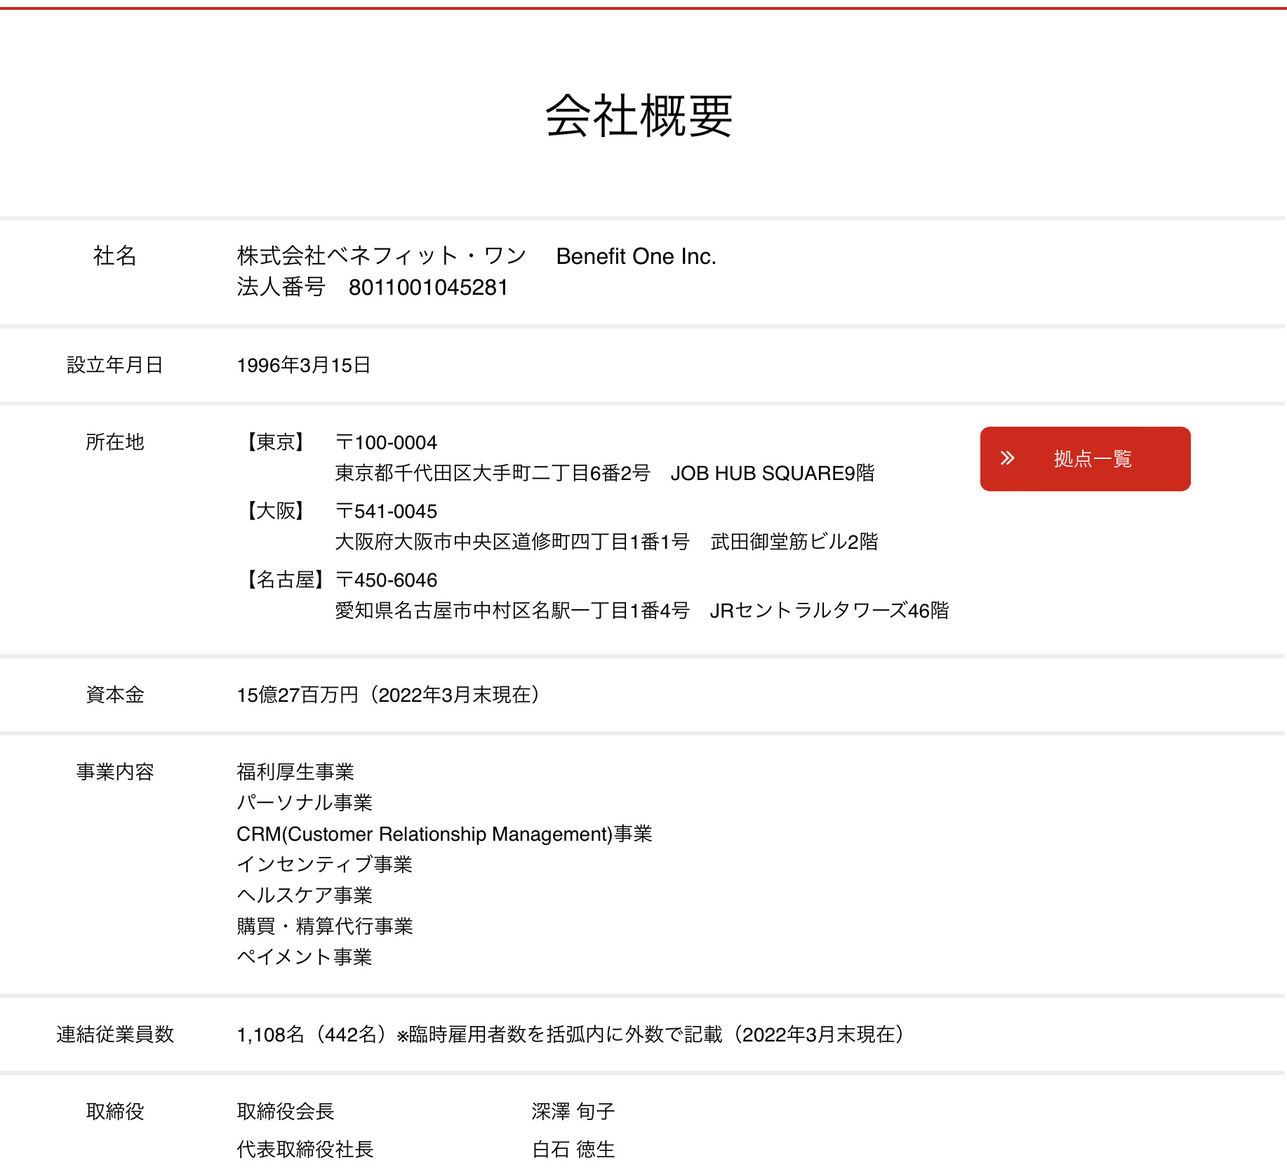This screenshot has height=1172, width=1287.
Task: Click Nagoya address JRセントラルタワーズ46階
Action: 642,611
